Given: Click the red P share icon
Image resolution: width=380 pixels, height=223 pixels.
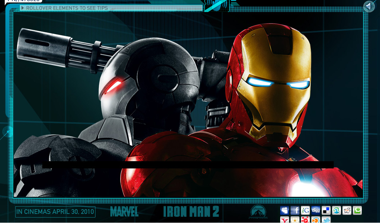Looking at the screenshot, I should click(x=305, y=220).
